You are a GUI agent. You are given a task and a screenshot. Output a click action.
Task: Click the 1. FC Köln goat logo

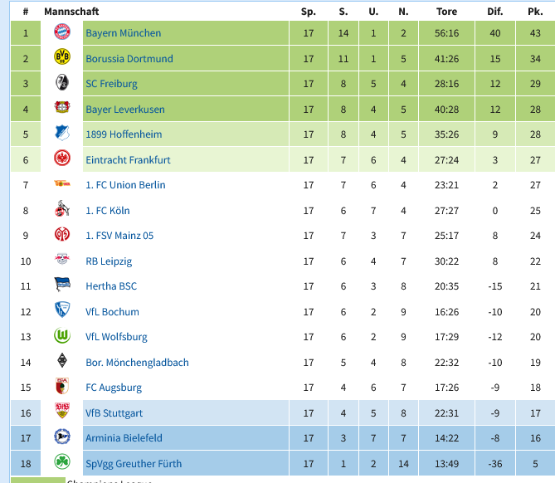[x=62, y=209]
